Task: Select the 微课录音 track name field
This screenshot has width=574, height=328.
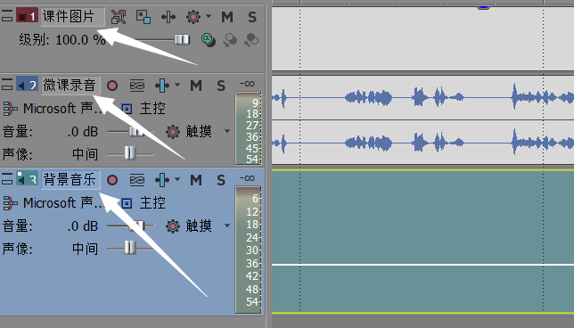Action: (x=70, y=86)
